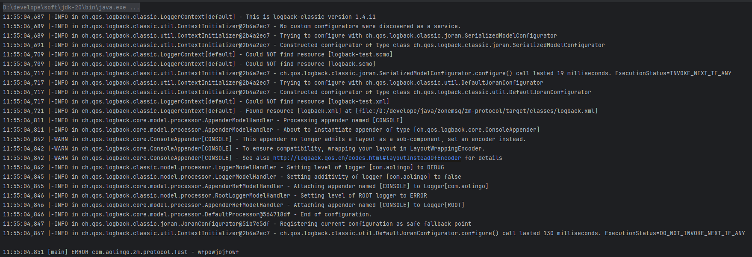Open the logback.qos.ch layoutInsteadOfEncoder link
This screenshot has width=752, height=257.
(x=367, y=158)
